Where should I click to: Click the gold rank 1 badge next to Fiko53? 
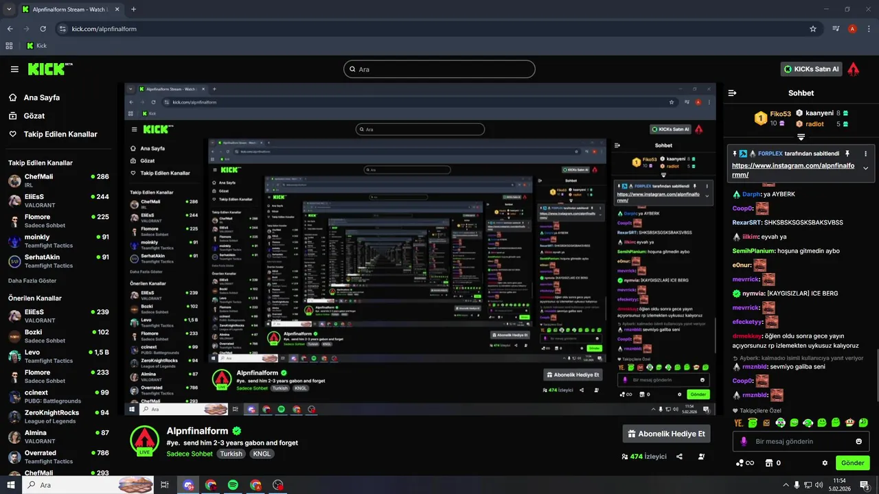[x=760, y=118]
